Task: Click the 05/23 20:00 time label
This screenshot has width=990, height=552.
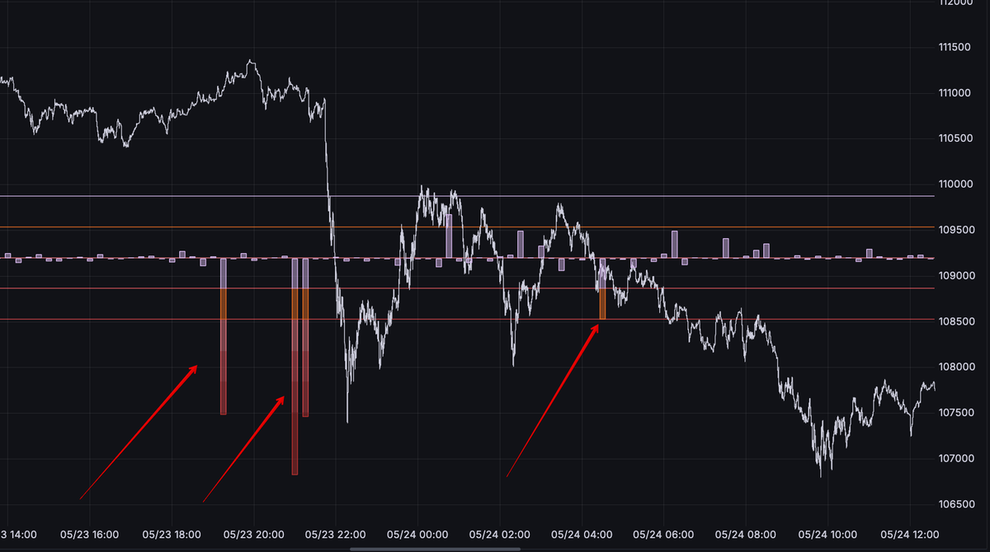Action: (x=253, y=535)
